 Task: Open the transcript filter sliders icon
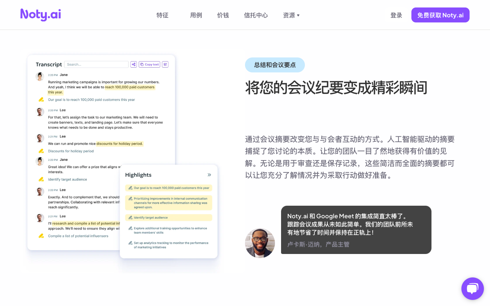point(165,64)
